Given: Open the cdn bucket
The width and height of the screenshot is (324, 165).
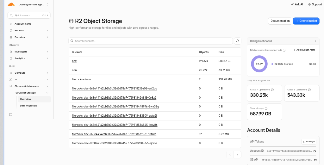Looking at the screenshot, I should (74, 70).
